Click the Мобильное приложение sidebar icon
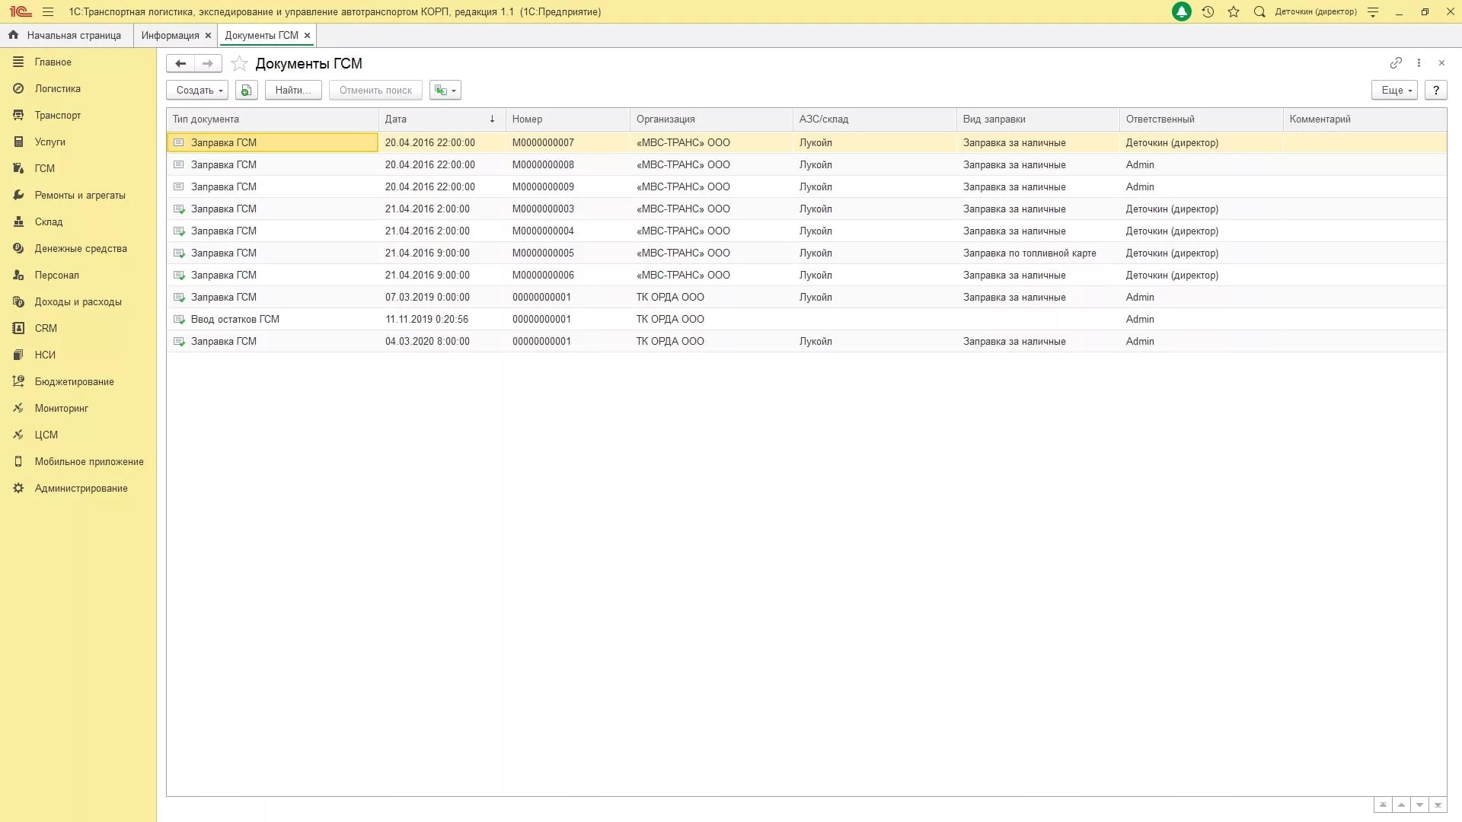Viewport: 1462px width, 822px height. [x=18, y=461]
